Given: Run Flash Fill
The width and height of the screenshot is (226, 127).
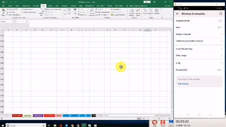Looking at the screenshot, I should (99, 10).
